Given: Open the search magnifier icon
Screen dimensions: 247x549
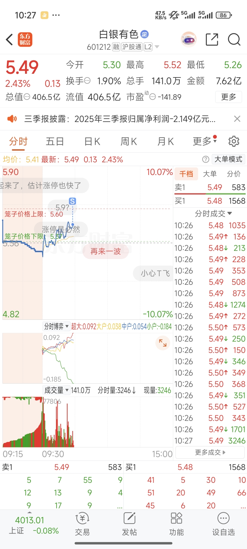Looking at the screenshot, I should (x=234, y=40).
